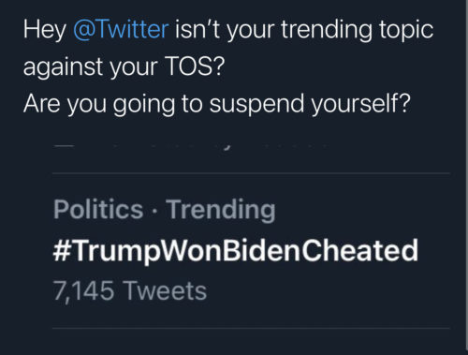Click the word "against" in the tweet
Image resolution: width=468 pixels, height=355 pixels.
click(x=63, y=67)
